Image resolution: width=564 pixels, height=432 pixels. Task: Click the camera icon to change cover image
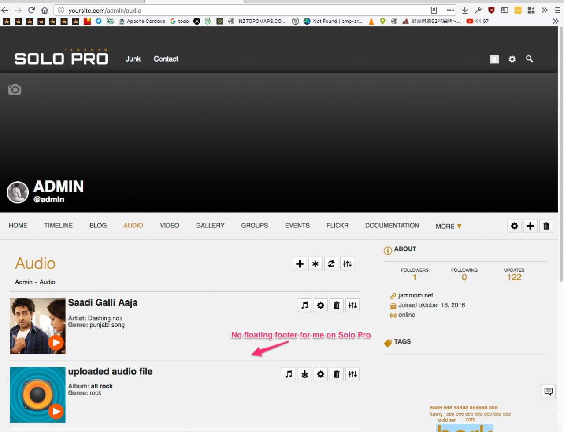pos(15,90)
